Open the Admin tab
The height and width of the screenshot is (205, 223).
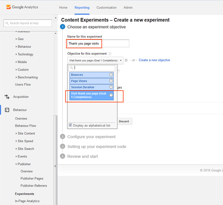128,8
